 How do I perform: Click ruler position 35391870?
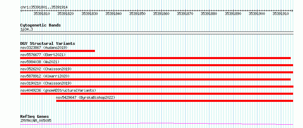coord(185,14)
